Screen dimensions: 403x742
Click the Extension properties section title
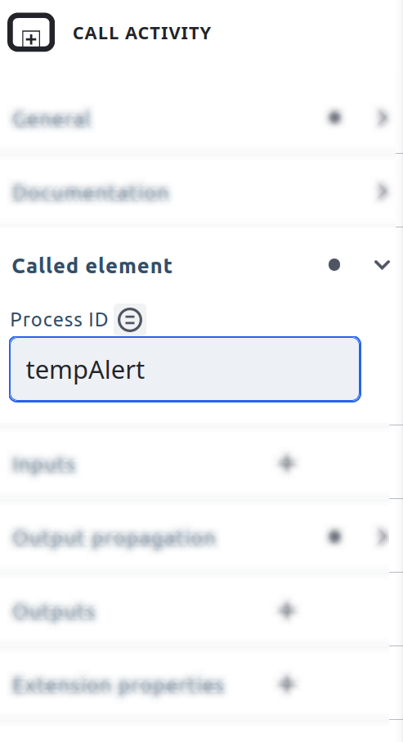point(118,685)
